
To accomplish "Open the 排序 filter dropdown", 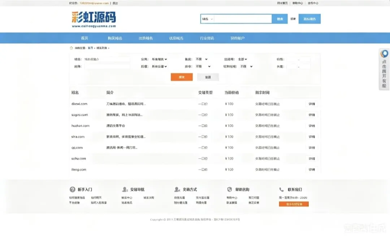I will coord(203,66).
